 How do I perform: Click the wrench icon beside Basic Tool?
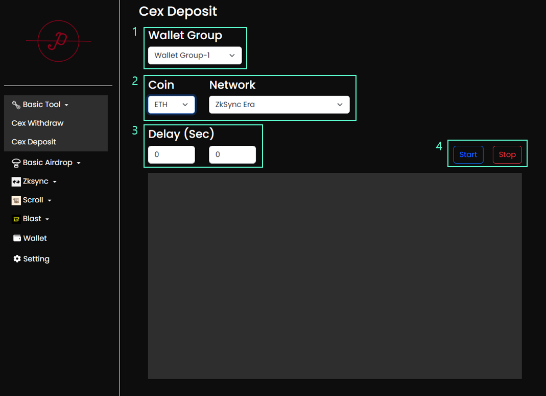coord(16,104)
